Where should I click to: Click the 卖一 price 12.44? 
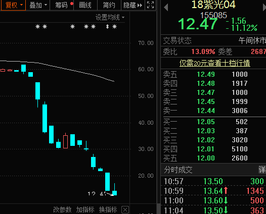coord(206,111)
